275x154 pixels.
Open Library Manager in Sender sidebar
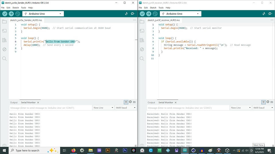(x=4, y=40)
